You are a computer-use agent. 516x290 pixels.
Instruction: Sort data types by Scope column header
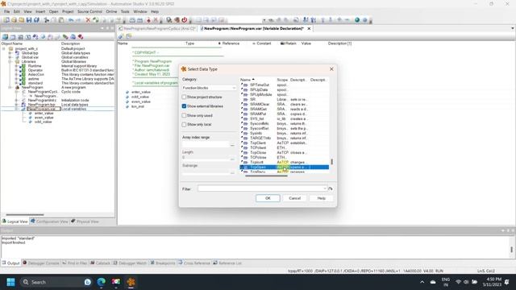pyautogui.click(x=282, y=80)
